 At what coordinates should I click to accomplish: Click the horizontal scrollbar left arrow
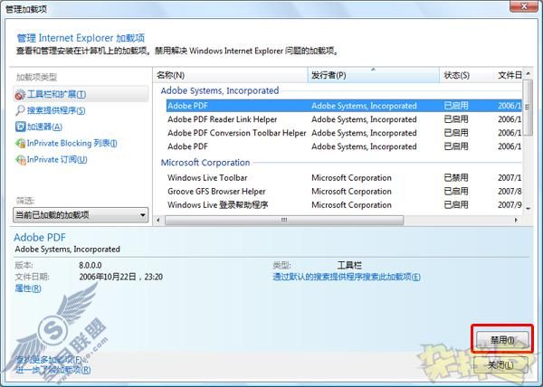158,220
